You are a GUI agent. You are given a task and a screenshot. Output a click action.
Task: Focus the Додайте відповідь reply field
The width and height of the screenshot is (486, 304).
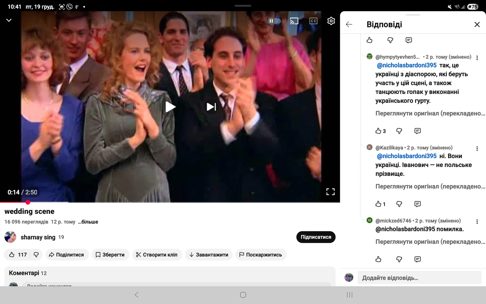419,278
